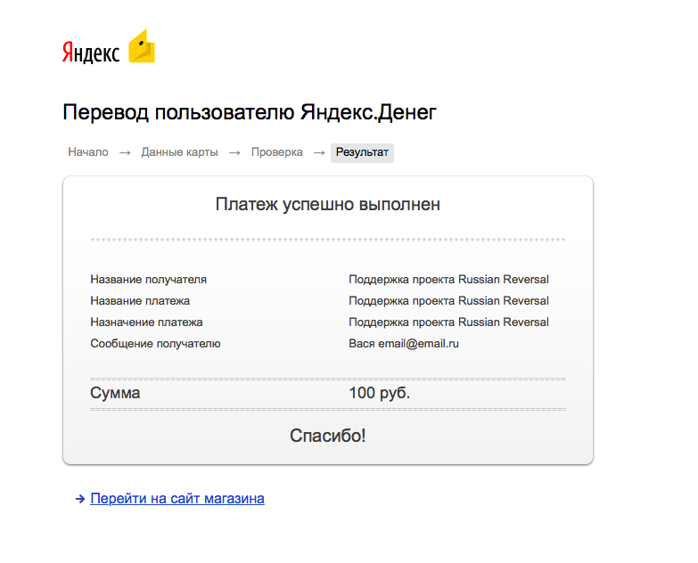698x563 pixels.
Task: Select the Данные карты breadcrumb step
Action: point(179,152)
